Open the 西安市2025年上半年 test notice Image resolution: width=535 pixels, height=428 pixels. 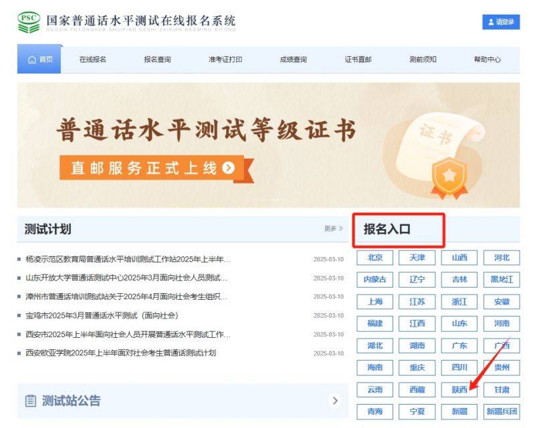128,335
